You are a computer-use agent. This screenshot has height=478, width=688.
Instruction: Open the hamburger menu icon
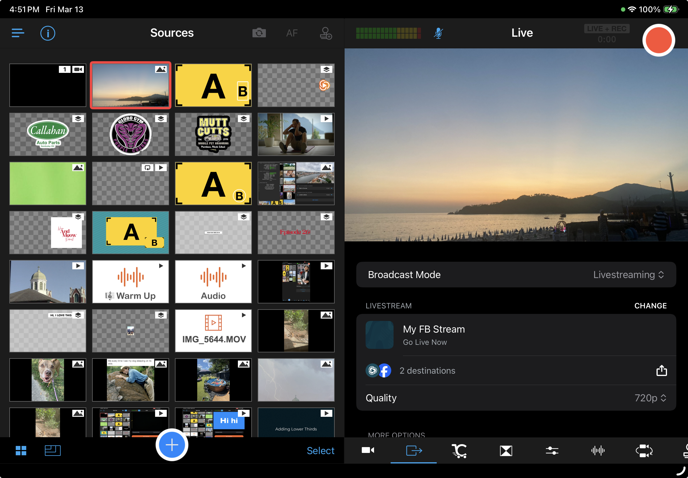click(x=18, y=33)
